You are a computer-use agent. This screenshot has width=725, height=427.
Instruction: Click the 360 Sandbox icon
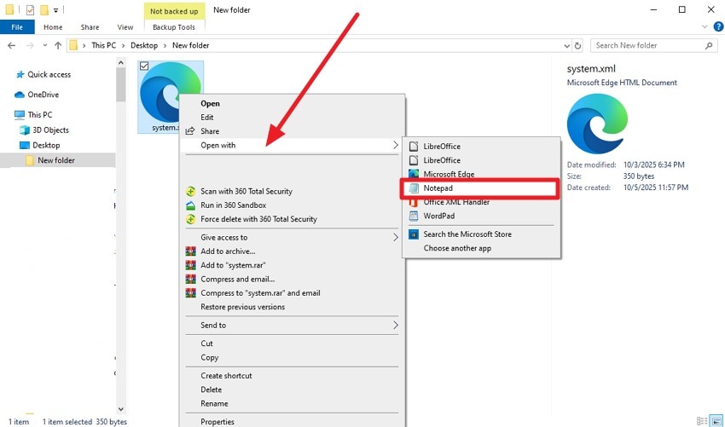pos(190,205)
